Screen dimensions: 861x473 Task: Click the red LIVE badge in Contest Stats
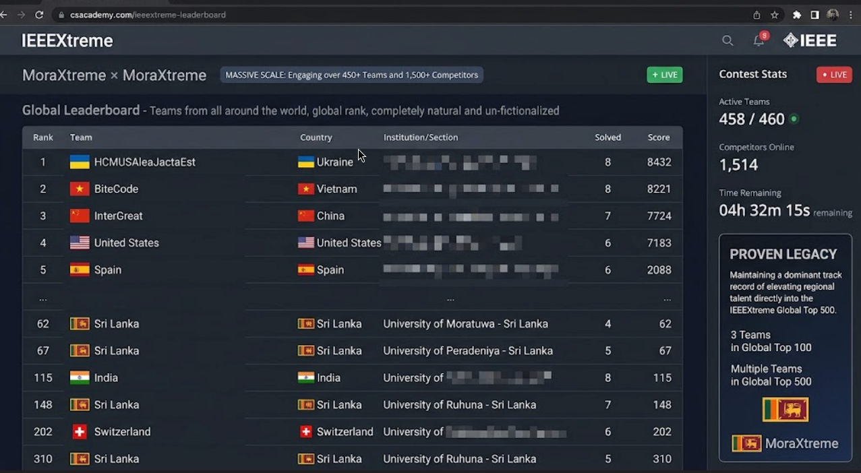pyautogui.click(x=834, y=74)
